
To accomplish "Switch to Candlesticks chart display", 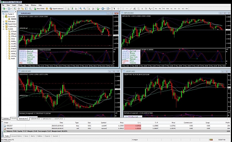I will pos(72,9).
